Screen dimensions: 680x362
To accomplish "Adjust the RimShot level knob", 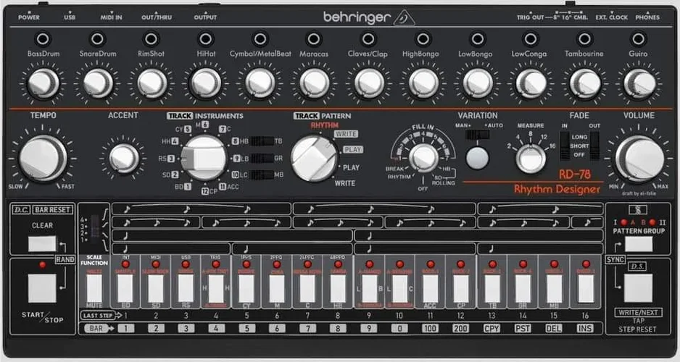I will (152, 83).
